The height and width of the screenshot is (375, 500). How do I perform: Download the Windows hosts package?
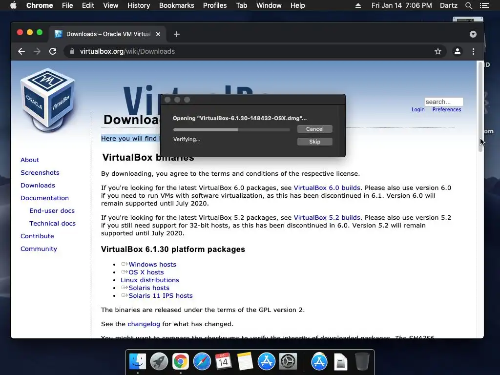pos(152,264)
